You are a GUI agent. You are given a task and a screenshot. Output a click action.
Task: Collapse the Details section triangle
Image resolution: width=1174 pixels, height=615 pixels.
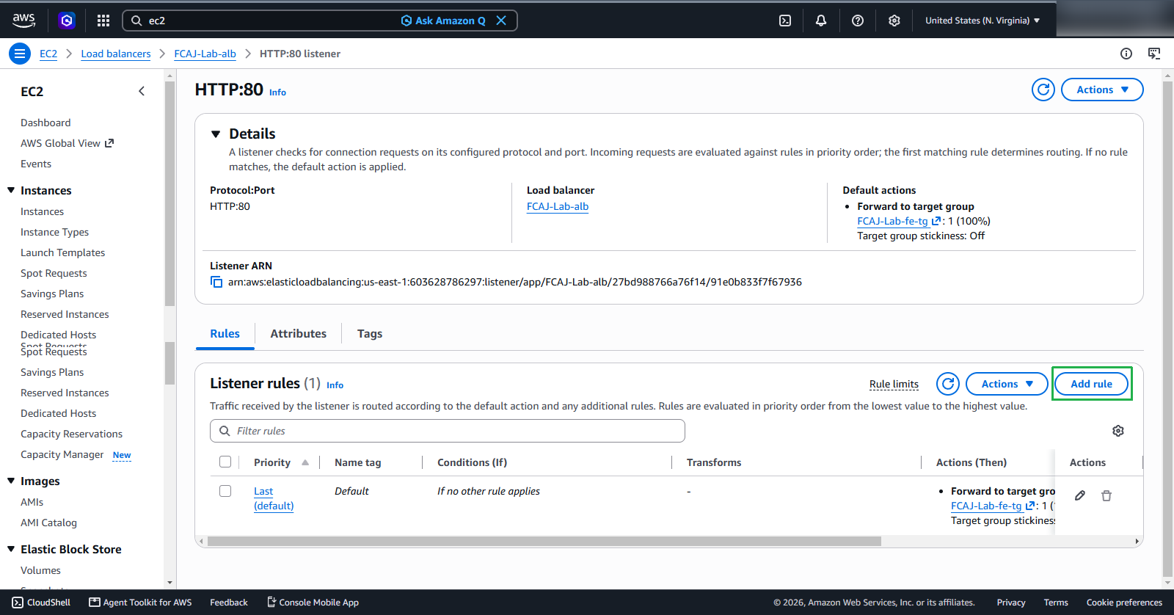coord(216,134)
